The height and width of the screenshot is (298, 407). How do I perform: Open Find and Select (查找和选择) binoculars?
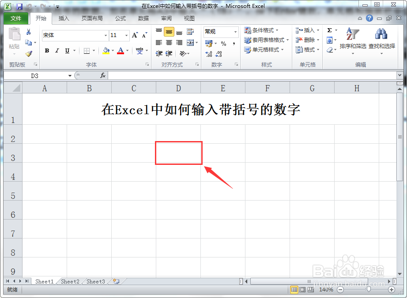point(382,41)
